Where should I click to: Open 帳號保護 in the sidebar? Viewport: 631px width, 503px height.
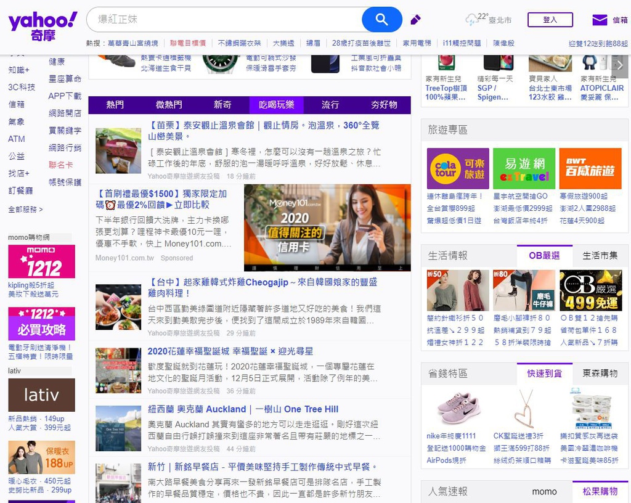tap(65, 182)
